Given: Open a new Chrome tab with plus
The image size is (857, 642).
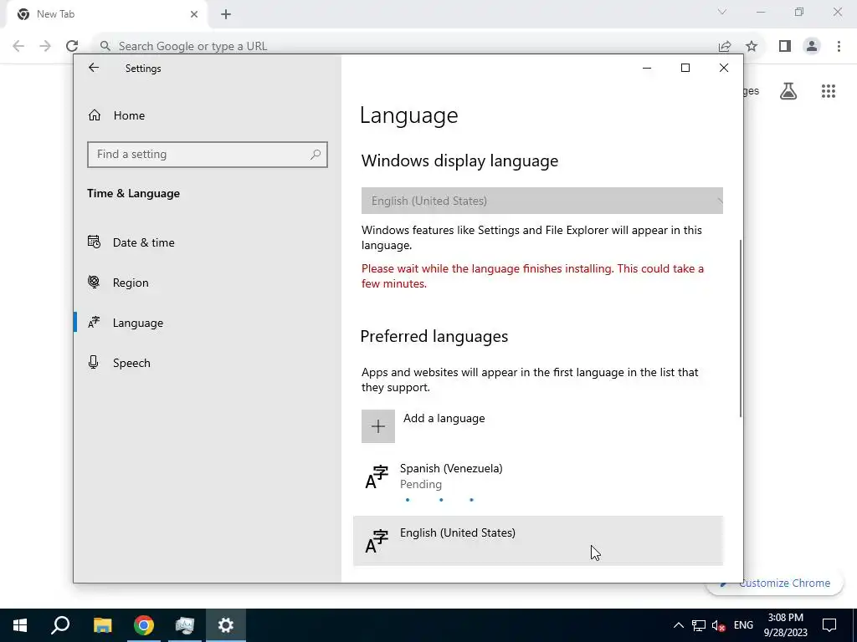Looking at the screenshot, I should [226, 14].
